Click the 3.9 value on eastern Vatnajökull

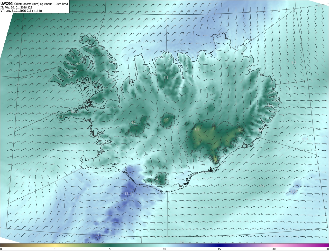click(x=240, y=130)
